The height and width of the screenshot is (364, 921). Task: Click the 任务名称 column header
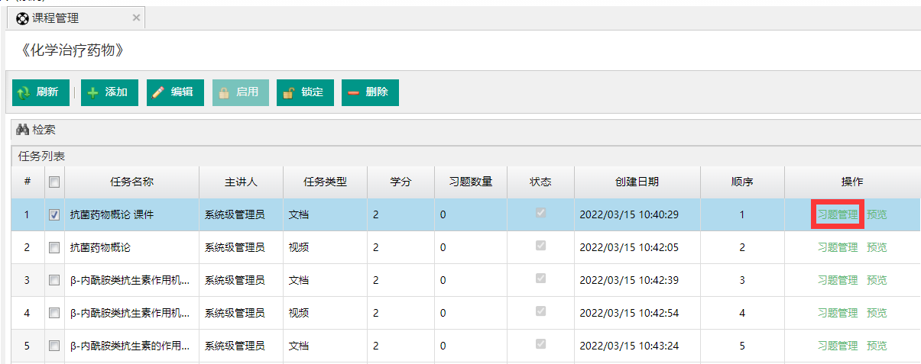pos(131,182)
